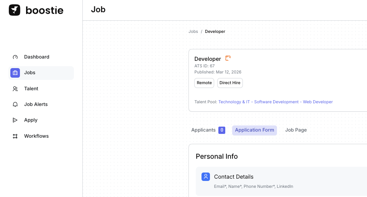367x197 pixels.
Task: Open the Dashboard gauge icon
Action: 15,57
